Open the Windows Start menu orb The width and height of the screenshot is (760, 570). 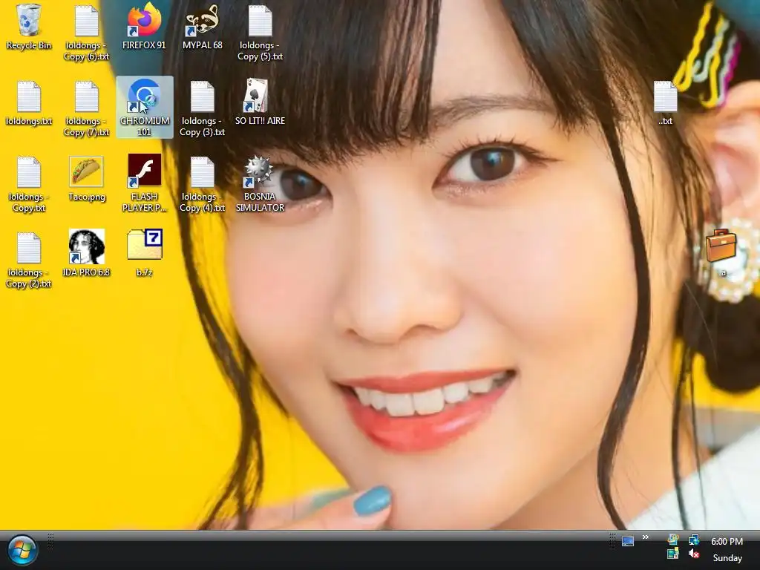tap(22, 551)
